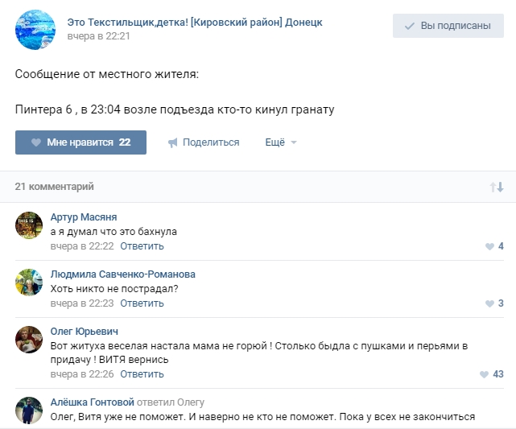Click the post timestamp вчера в 22:21
The image size is (516, 429).
point(98,36)
